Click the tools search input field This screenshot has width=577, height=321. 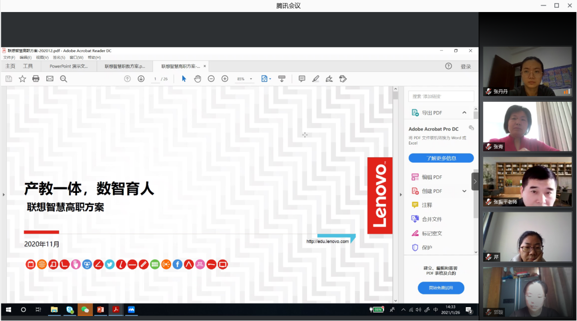click(441, 96)
